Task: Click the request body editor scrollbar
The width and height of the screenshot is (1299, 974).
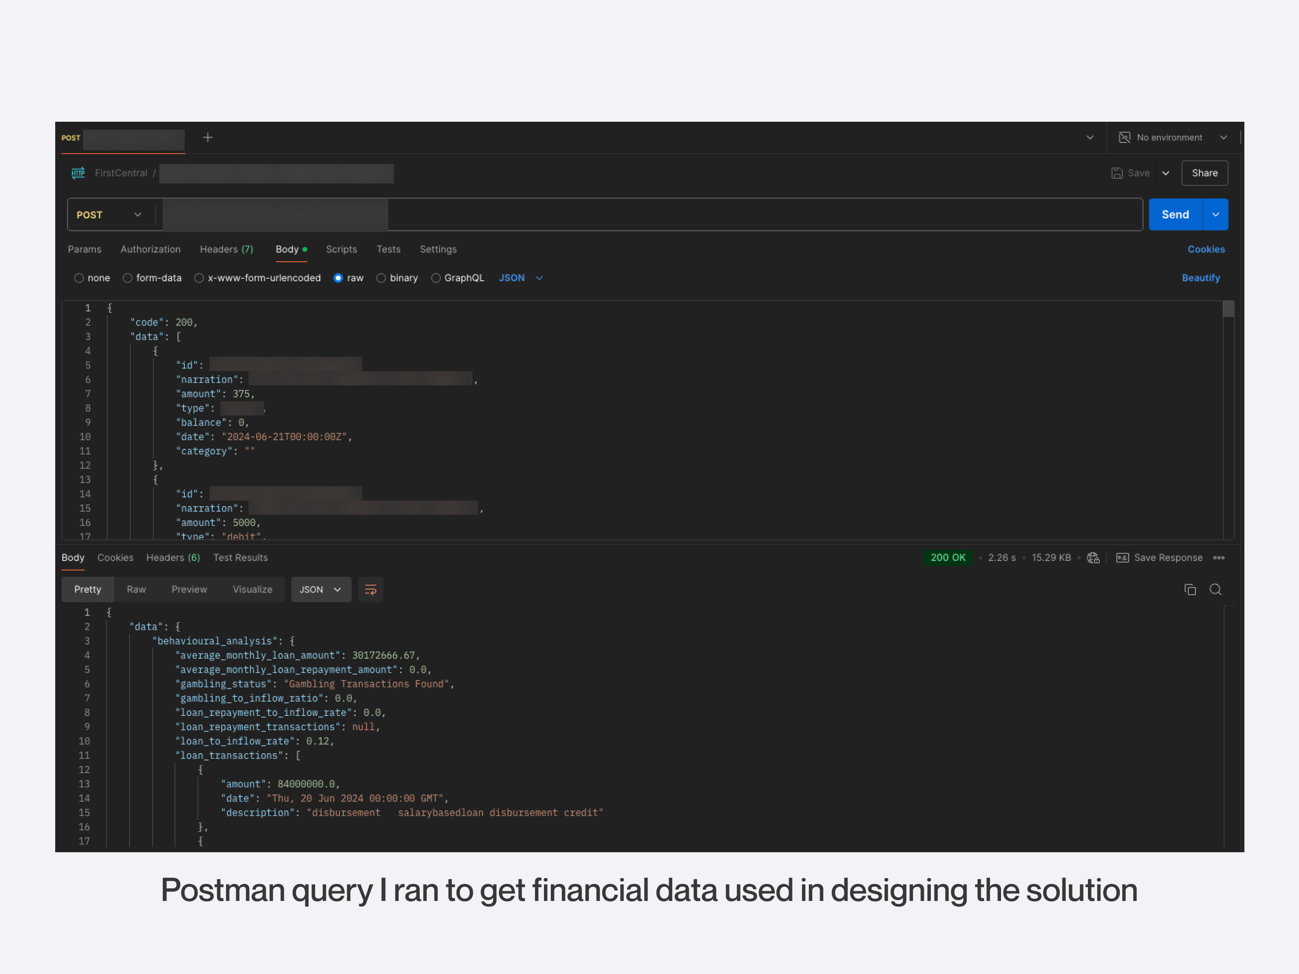Action: tap(1228, 309)
